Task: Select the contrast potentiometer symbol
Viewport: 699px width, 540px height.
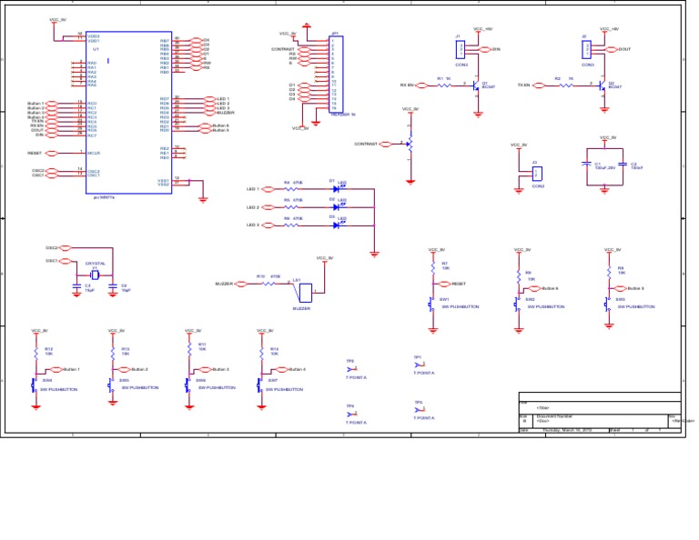Action: [x=410, y=144]
